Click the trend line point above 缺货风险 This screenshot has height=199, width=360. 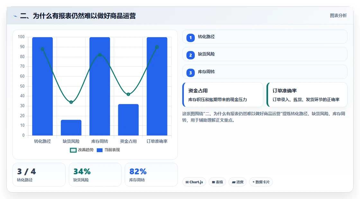pyautogui.click(x=71, y=102)
